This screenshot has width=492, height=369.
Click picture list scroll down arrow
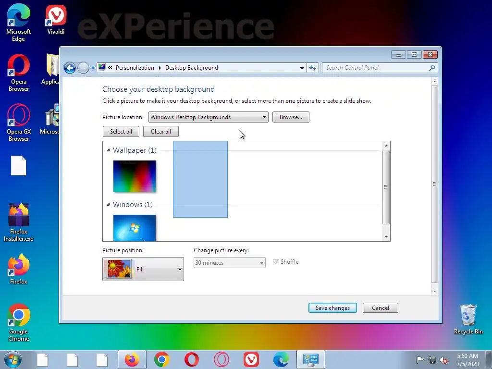coord(386,237)
